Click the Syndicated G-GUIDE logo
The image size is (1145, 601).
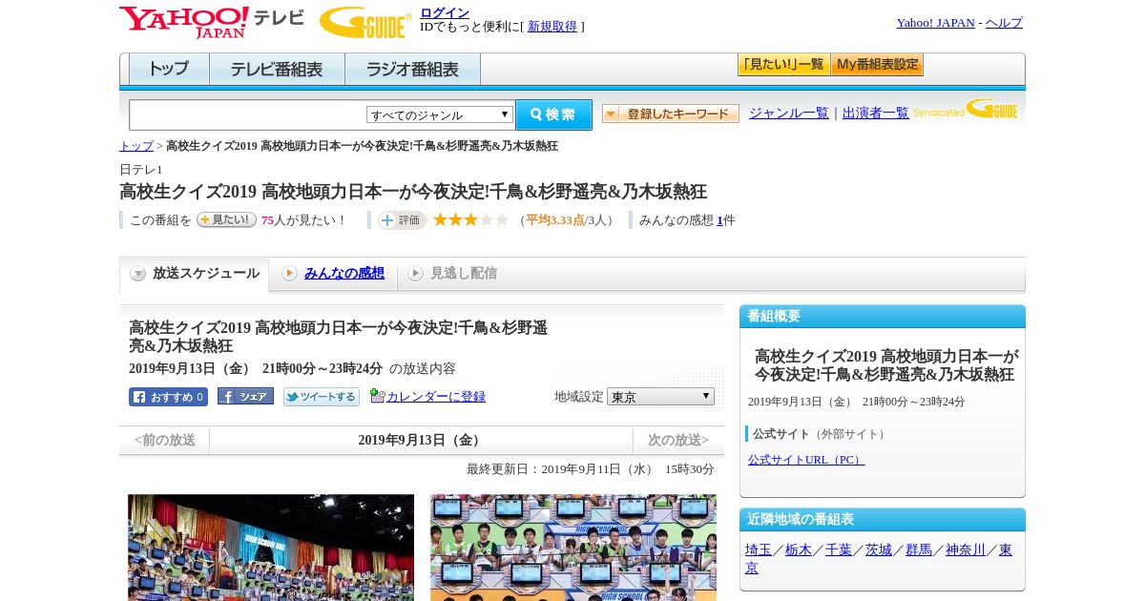tap(966, 109)
